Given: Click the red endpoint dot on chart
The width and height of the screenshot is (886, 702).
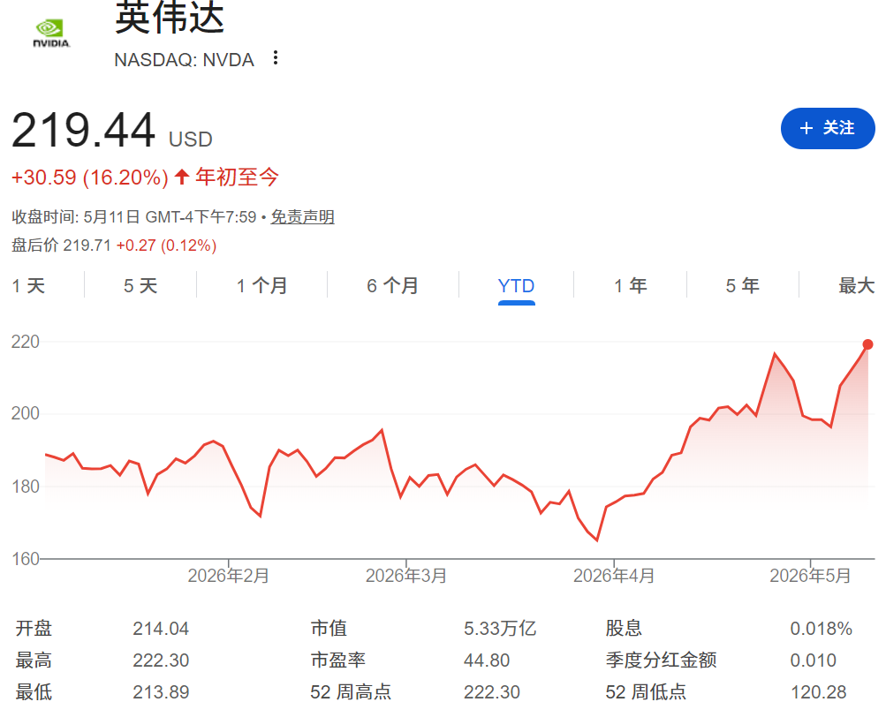Looking at the screenshot, I should (868, 344).
